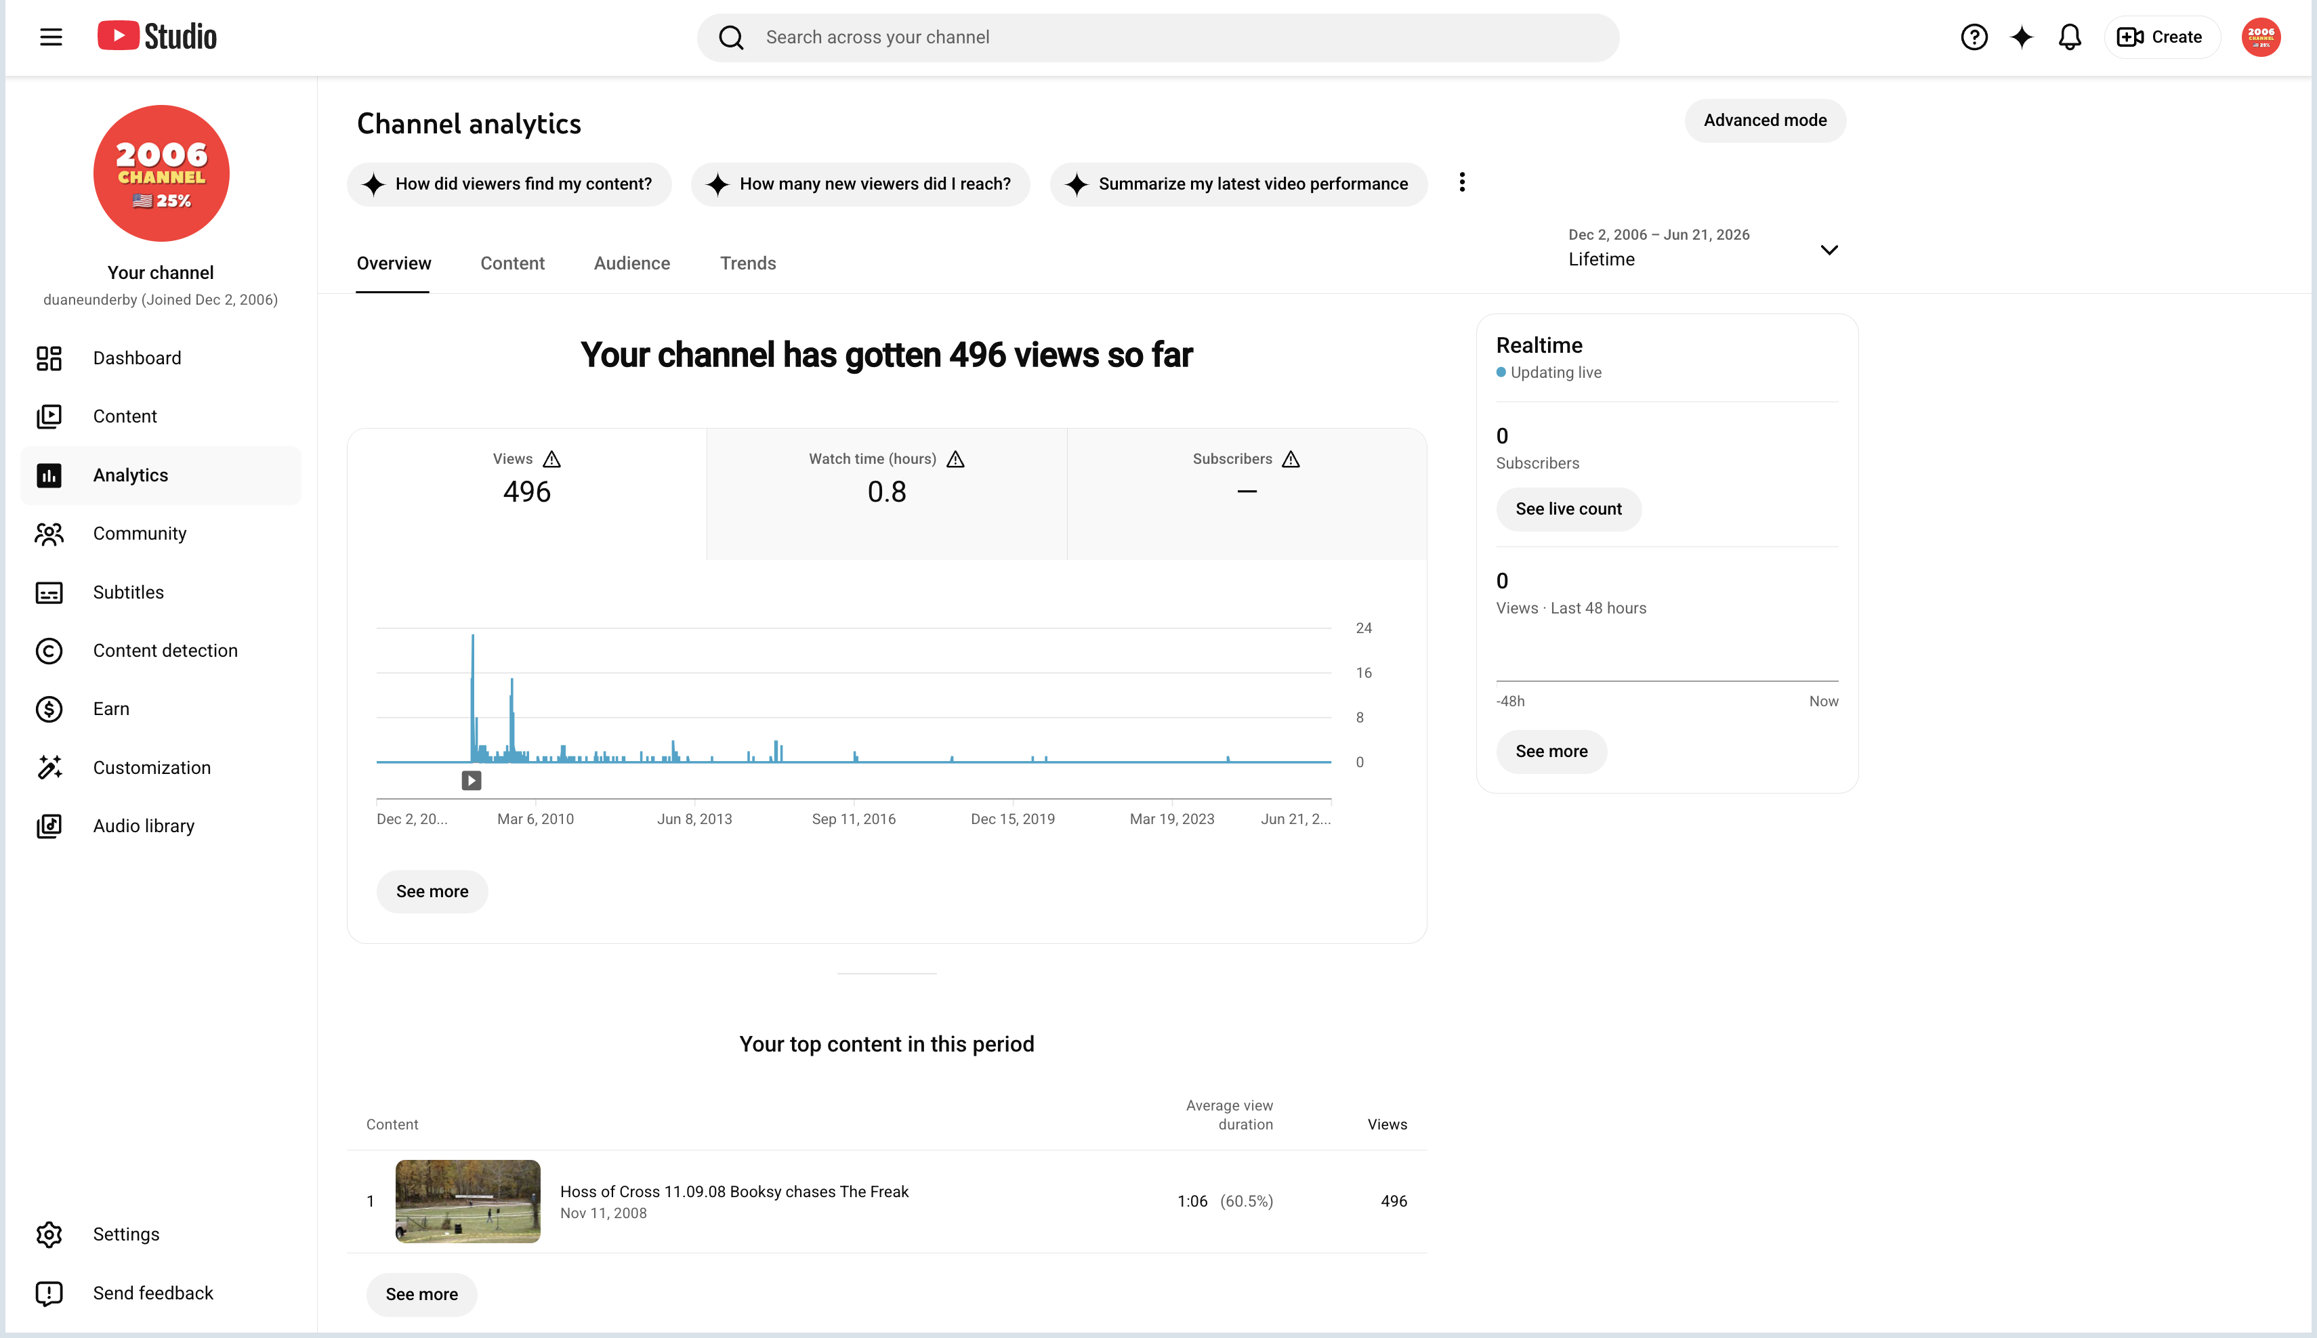Click the Views Last 48 hours label
Image resolution: width=2317 pixels, height=1338 pixels.
coord(1570,608)
